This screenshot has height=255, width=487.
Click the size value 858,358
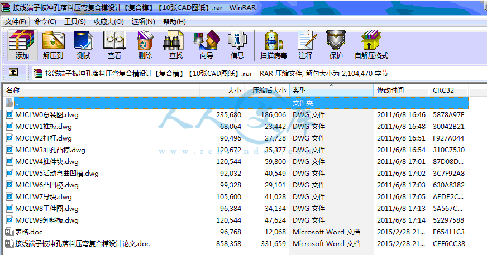pyautogui.click(x=228, y=243)
